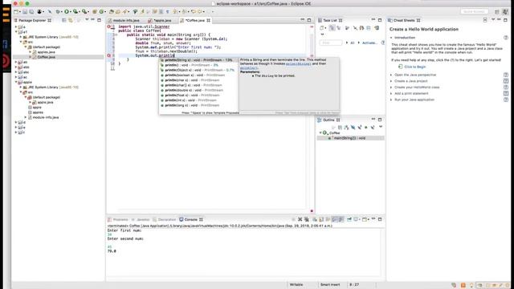This screenshot has height=289, width=514.
Task: Collapse the a1 project in Package Explorer
Action: (x=16, y=32)
